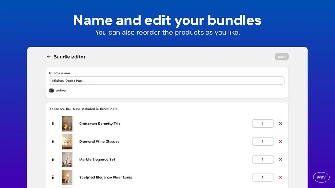Click the items included in this bundle text
335x188 pixels.
point(84,109)
